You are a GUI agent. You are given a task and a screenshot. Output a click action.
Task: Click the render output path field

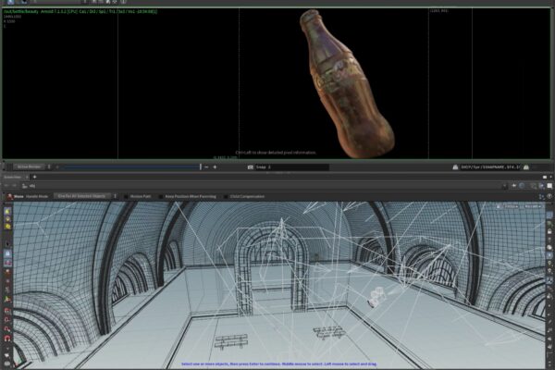pyautogui.click(x=490, y=167)
